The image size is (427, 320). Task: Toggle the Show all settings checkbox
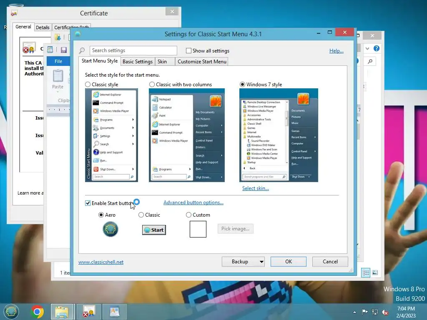tap(188, 50)
